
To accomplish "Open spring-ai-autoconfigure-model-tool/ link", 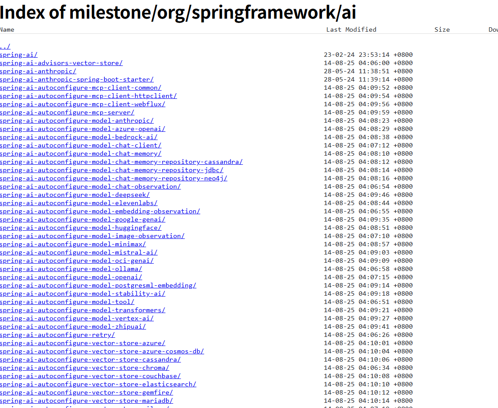I will [67, 303].
